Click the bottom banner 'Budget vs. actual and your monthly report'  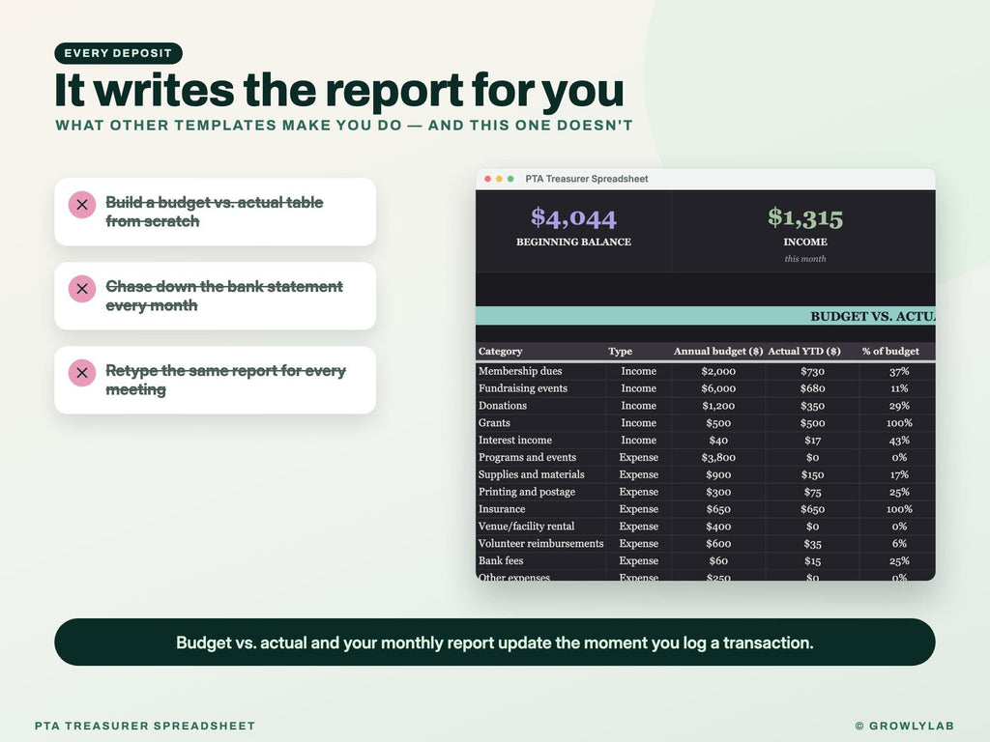pyautogui.click(x=494, y=642)
